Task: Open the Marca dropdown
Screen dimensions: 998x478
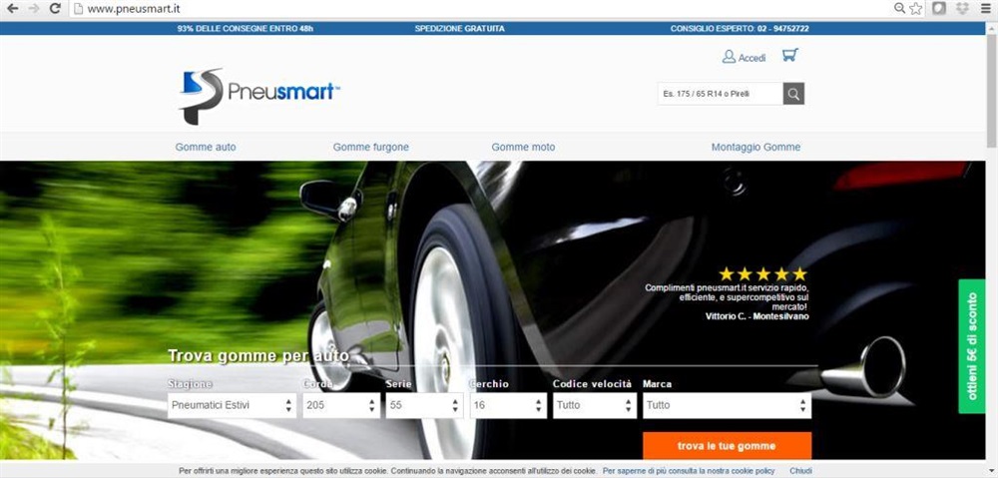Action: click(727, 405)
